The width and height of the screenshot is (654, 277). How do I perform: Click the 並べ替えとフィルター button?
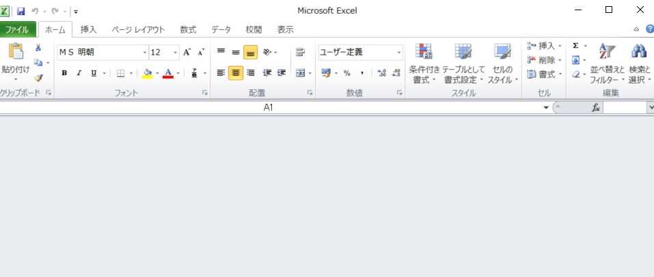pos(607,64)
